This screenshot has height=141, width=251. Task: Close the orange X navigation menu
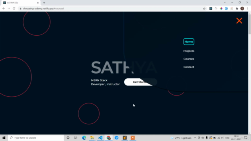(239, 21)
